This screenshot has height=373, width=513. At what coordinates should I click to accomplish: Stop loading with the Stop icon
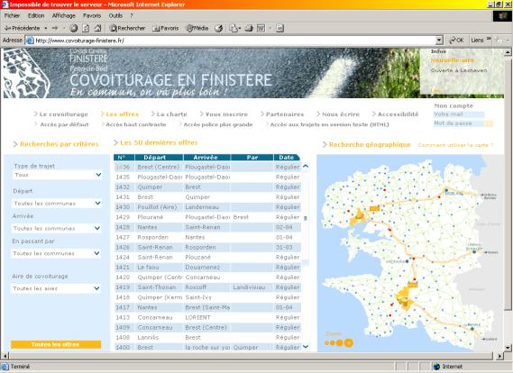click(x=74, y=29)
